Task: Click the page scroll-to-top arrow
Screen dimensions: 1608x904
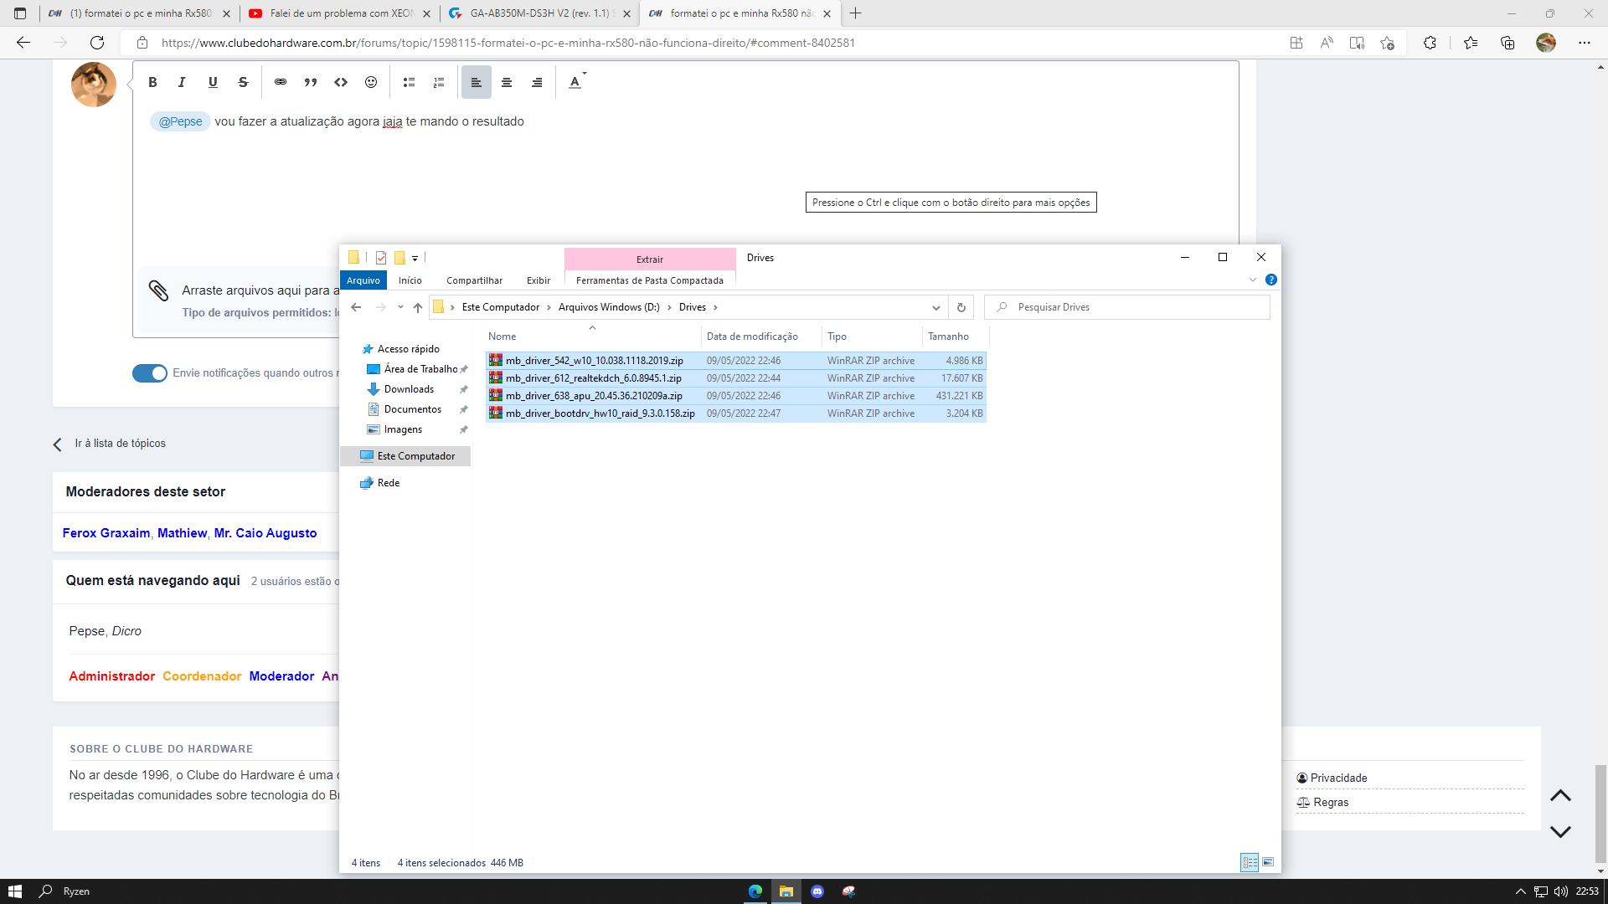Action: point(1560,795)
